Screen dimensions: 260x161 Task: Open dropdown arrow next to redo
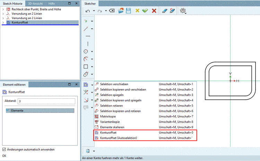pyautogui.click(x=106, y=11)
